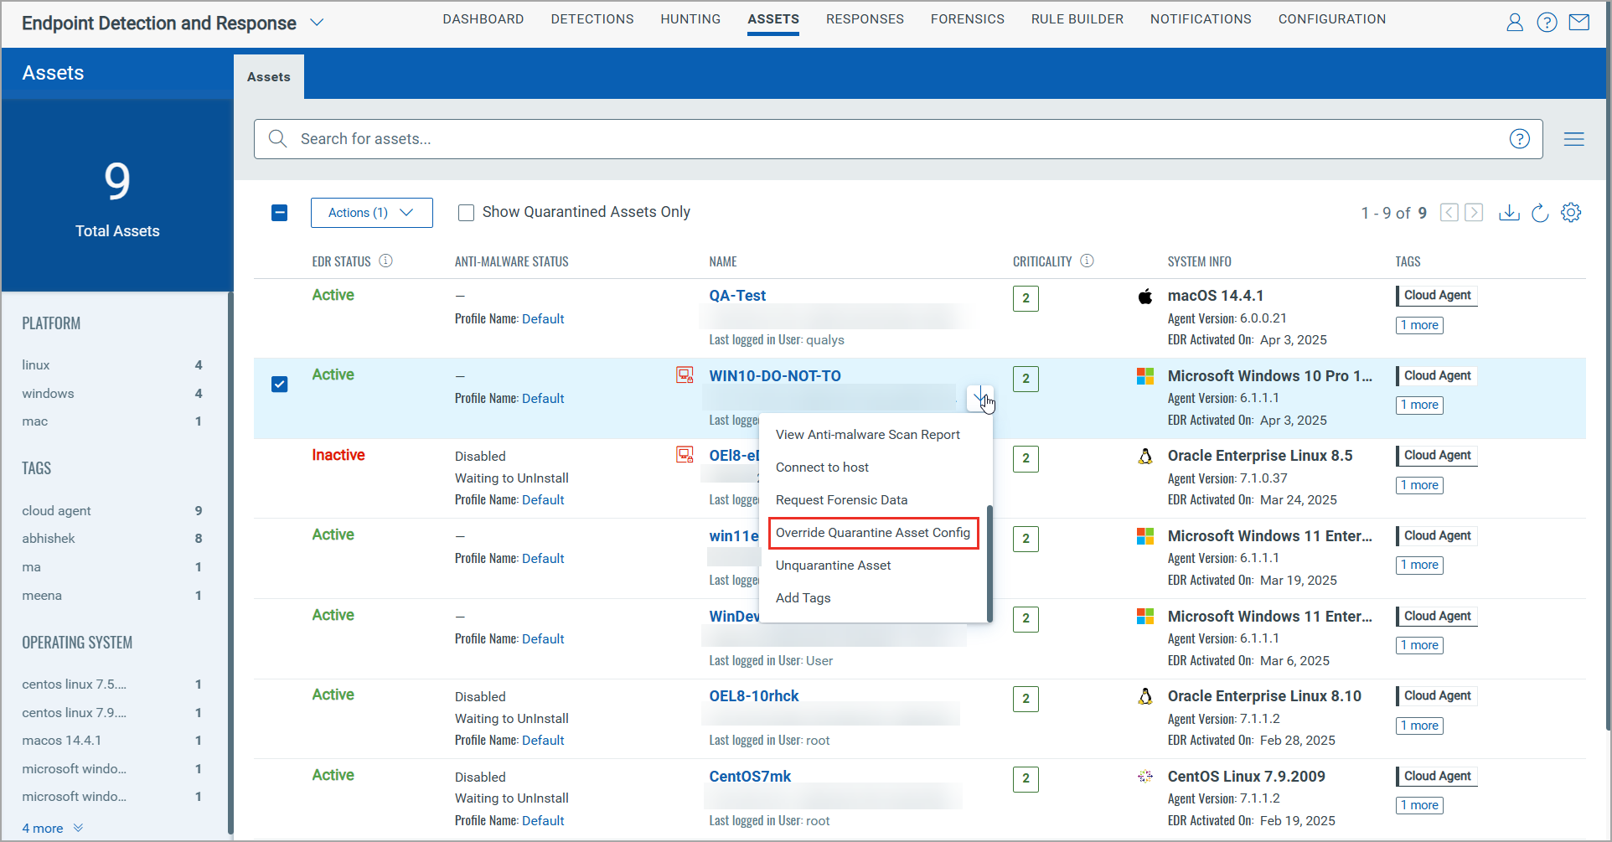Open the mail envelope icon

(x=1579, y=23)
